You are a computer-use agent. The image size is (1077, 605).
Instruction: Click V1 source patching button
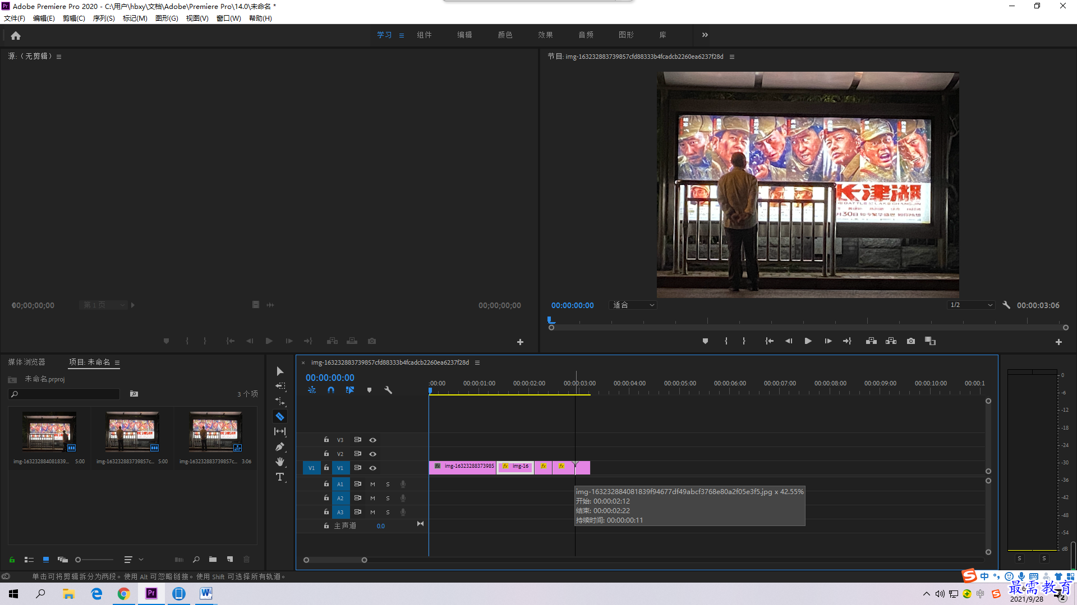pos(312,468)
